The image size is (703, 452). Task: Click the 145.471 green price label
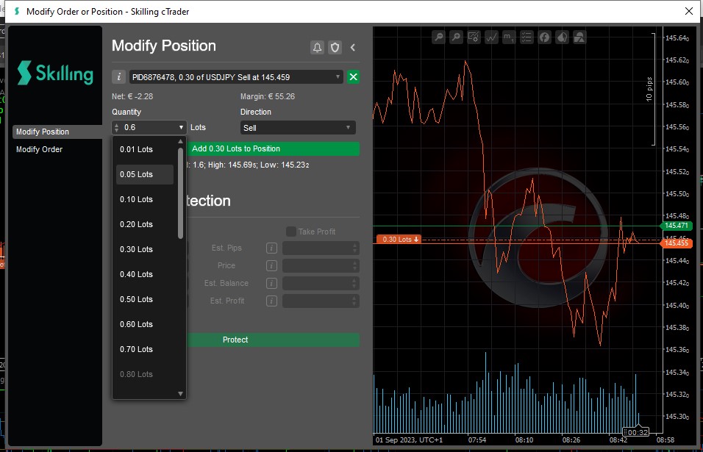click(x=677, y=226)
